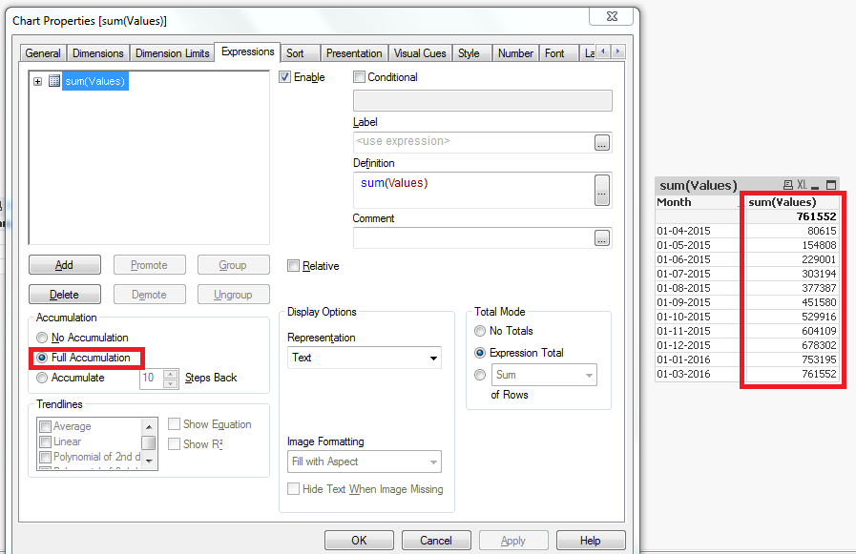Viewport: 856px width, 554px height.
Task: Decrease the Steps Back spinner value
Action: point(171,383)
